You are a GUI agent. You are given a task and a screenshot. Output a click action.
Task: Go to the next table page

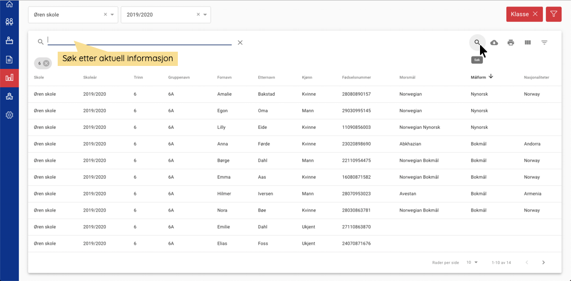[x=543, y=262]
